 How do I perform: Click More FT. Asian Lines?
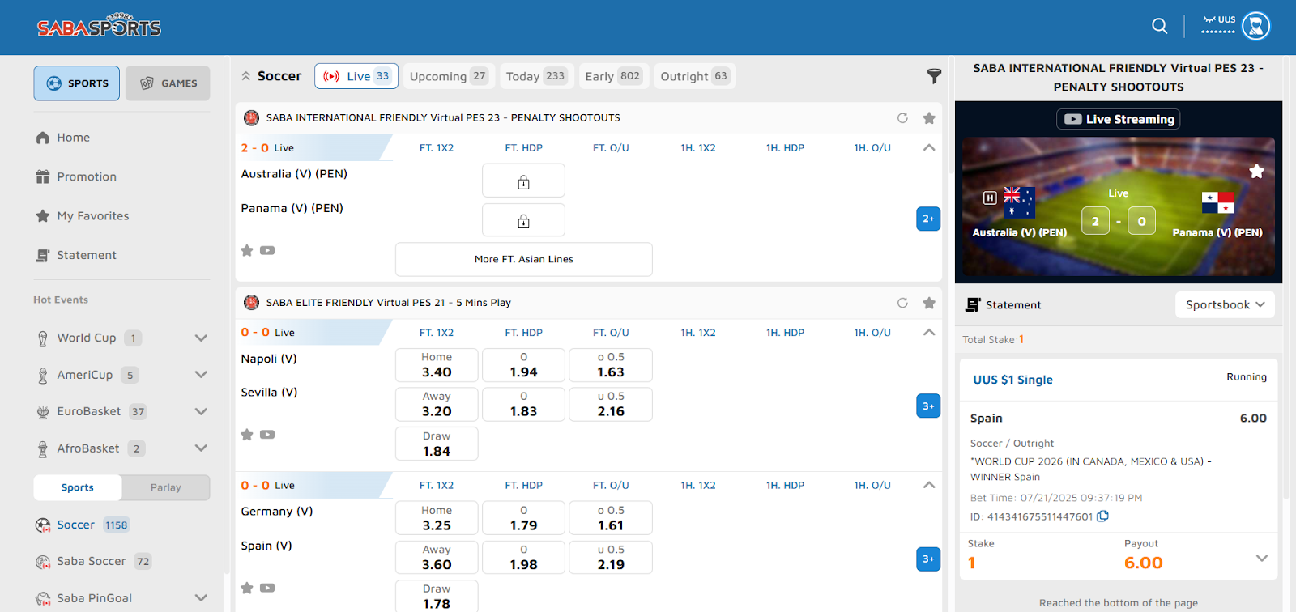[x=523, y=259]
